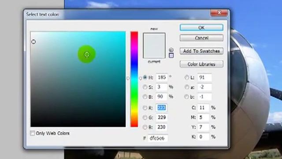The height and width of the screenshot is (159, 282).
Task: Click the web-safe color small swatch
Action: tap(171, 55)
